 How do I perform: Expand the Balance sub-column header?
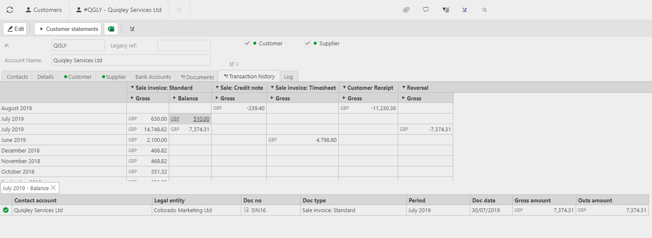(174, 98)
